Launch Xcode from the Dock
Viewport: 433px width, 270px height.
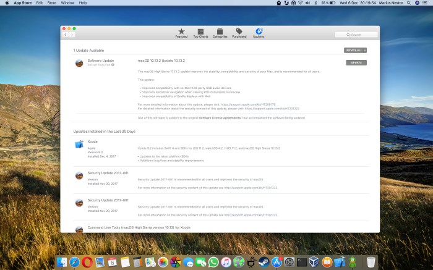point(340,262)
